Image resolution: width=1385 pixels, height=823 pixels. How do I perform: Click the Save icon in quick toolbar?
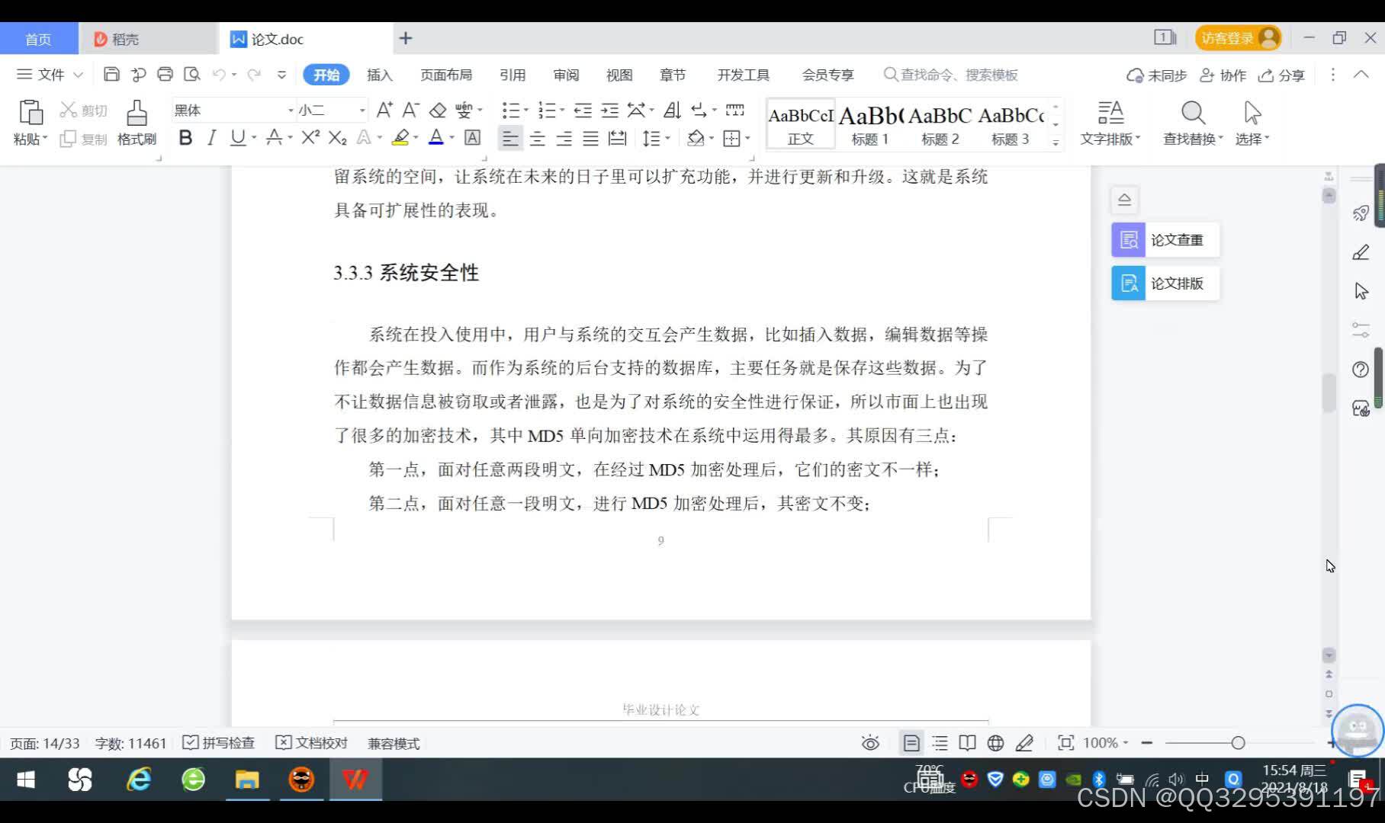[x=111, y=75]
